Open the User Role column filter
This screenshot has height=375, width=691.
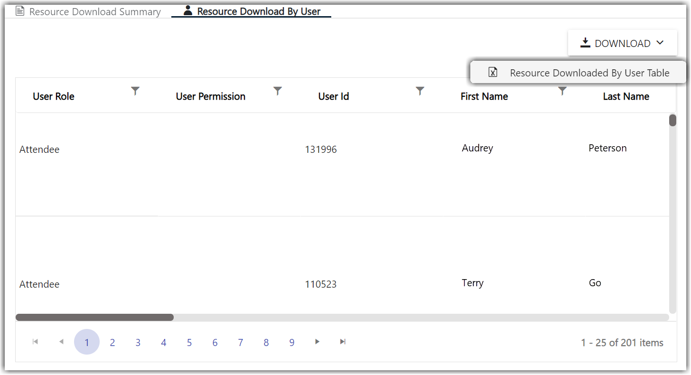pyautogui.click(x=135, y=91)
